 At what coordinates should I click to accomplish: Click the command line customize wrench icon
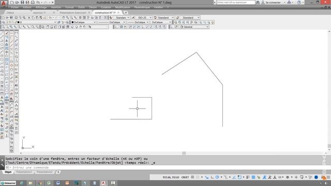click(2, 165)
